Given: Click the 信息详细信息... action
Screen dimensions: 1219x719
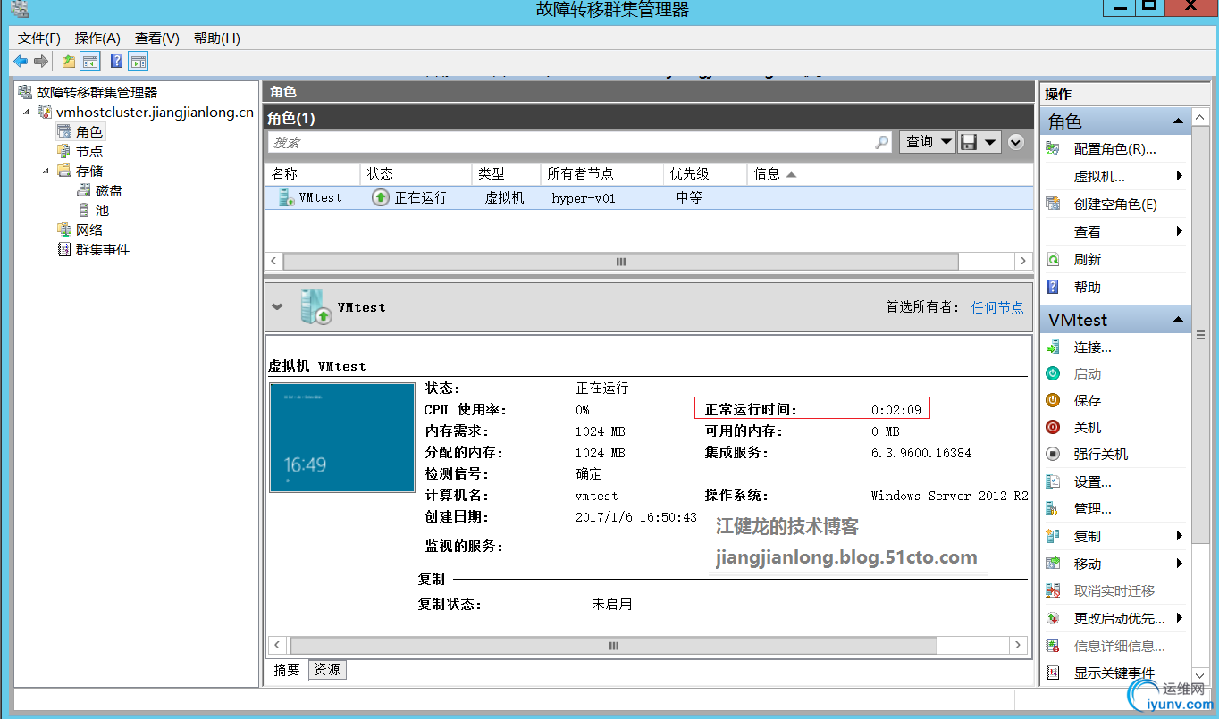Looking at the screenshot, I should pyautogui.click(x=1120, y=646).
